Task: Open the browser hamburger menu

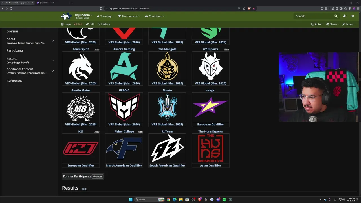Action: coord(358,8)
